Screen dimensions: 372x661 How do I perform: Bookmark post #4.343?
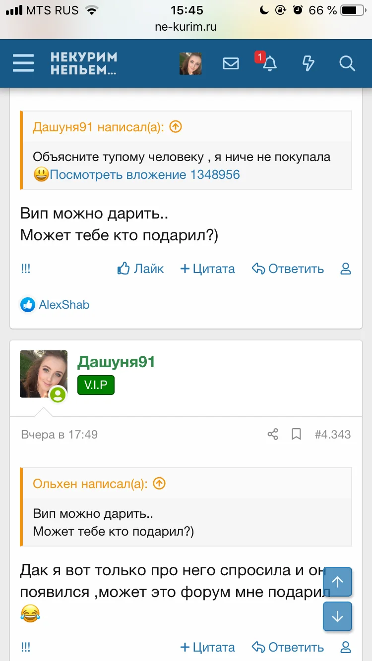296,435
